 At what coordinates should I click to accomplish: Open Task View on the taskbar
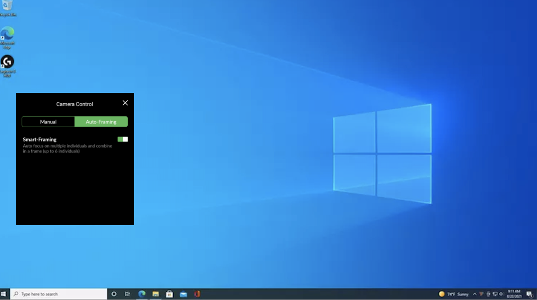(127, 294)
